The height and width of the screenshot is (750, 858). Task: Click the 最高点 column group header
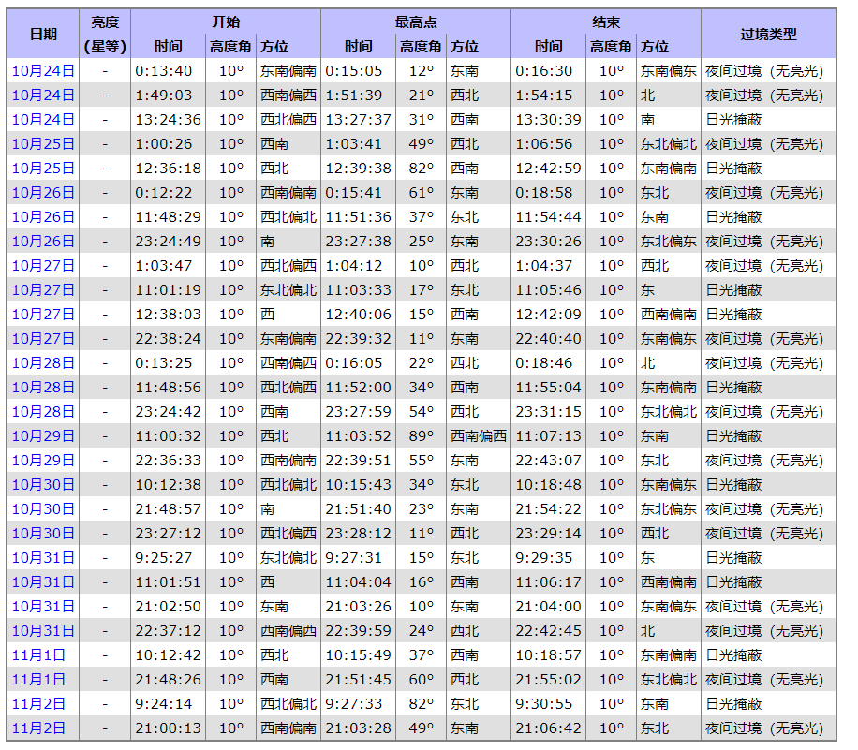[416, 22]
